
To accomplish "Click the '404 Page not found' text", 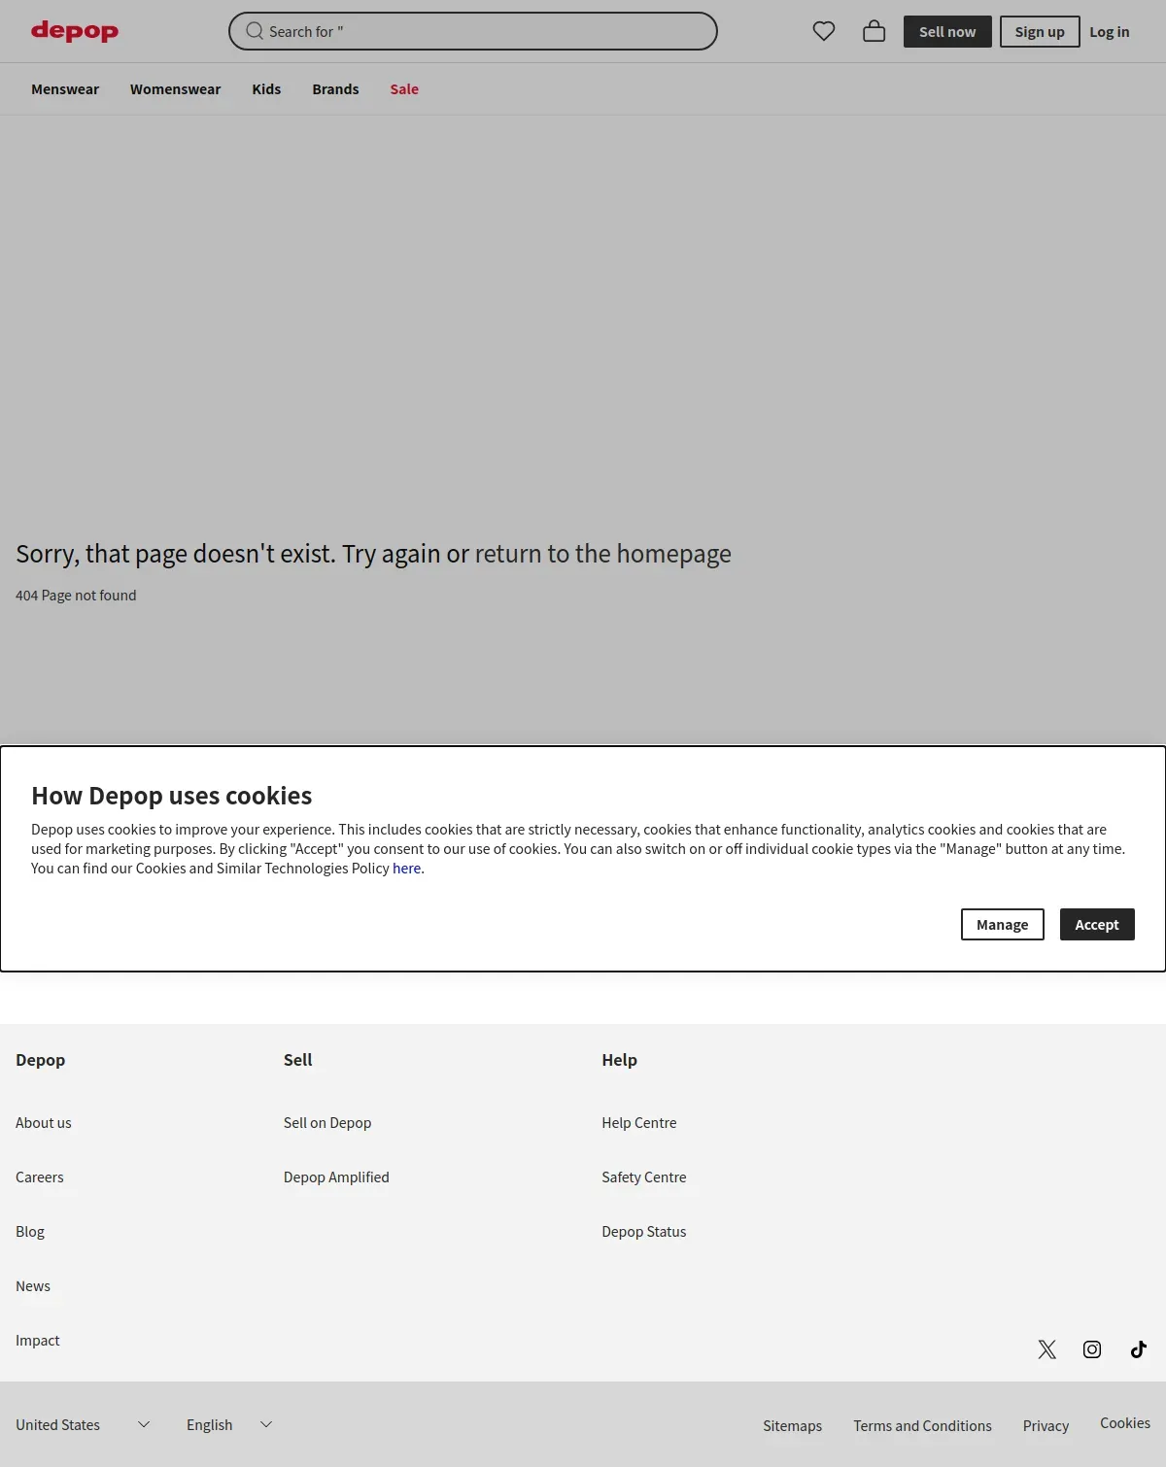I will tap(76, 596).
